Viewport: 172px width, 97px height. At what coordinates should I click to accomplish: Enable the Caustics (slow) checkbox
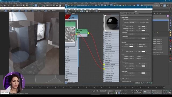tap(138, 44)
